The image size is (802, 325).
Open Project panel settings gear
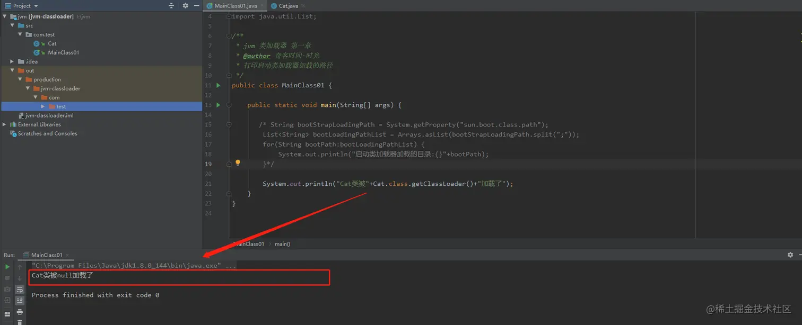(185, 5)
